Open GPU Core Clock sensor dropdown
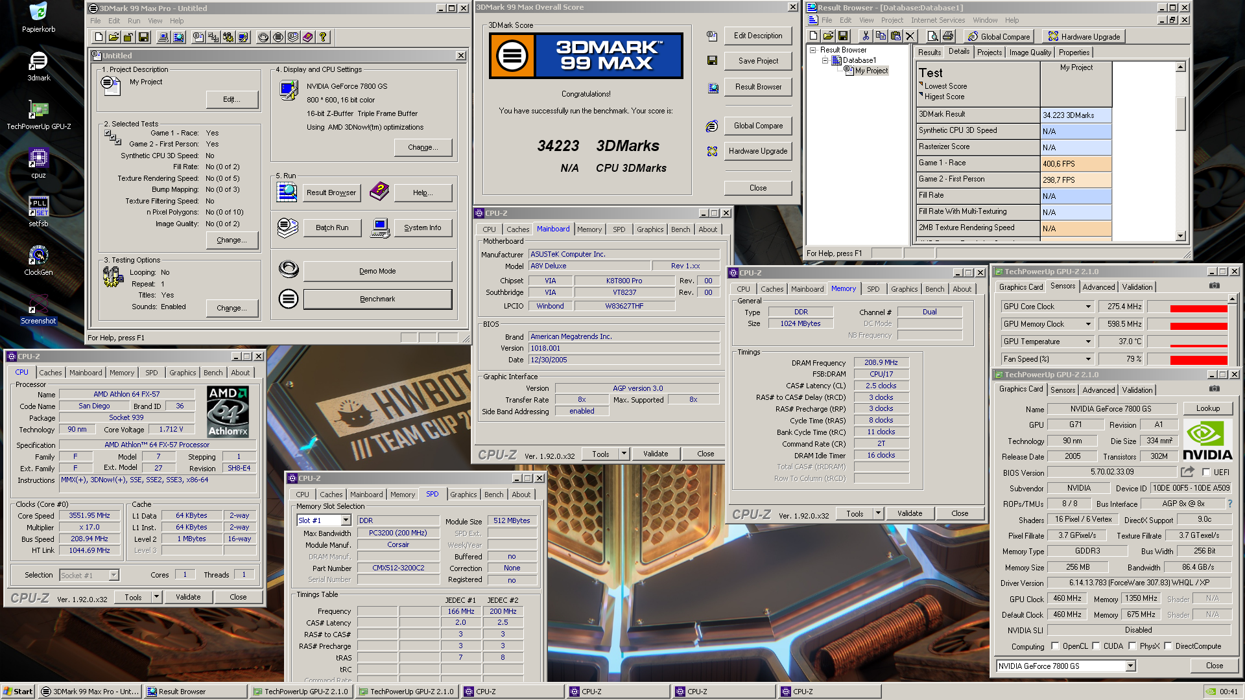This screenshot has height=700, width=1245. click(1088, 307)
